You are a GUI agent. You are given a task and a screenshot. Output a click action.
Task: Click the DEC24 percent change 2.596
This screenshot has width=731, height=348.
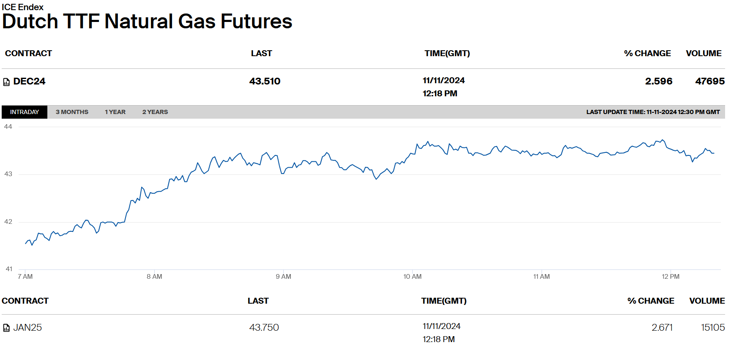(x=658, y=81)
